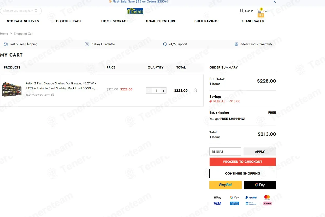Click the Continue Shopping button
The width and height of the screenshot is (325, 217).
click(243, 173)
